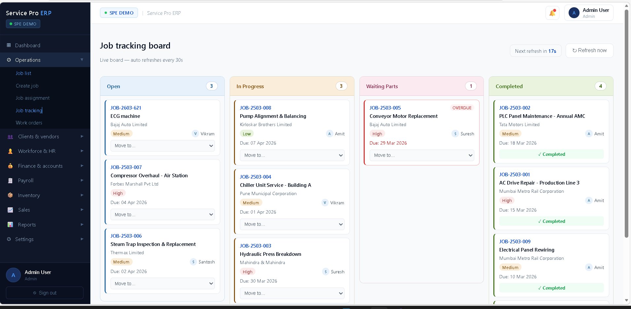The image size is (631, 309).
Task: Click the Workforce & HR icon
Action: click(x=10, y=151)
